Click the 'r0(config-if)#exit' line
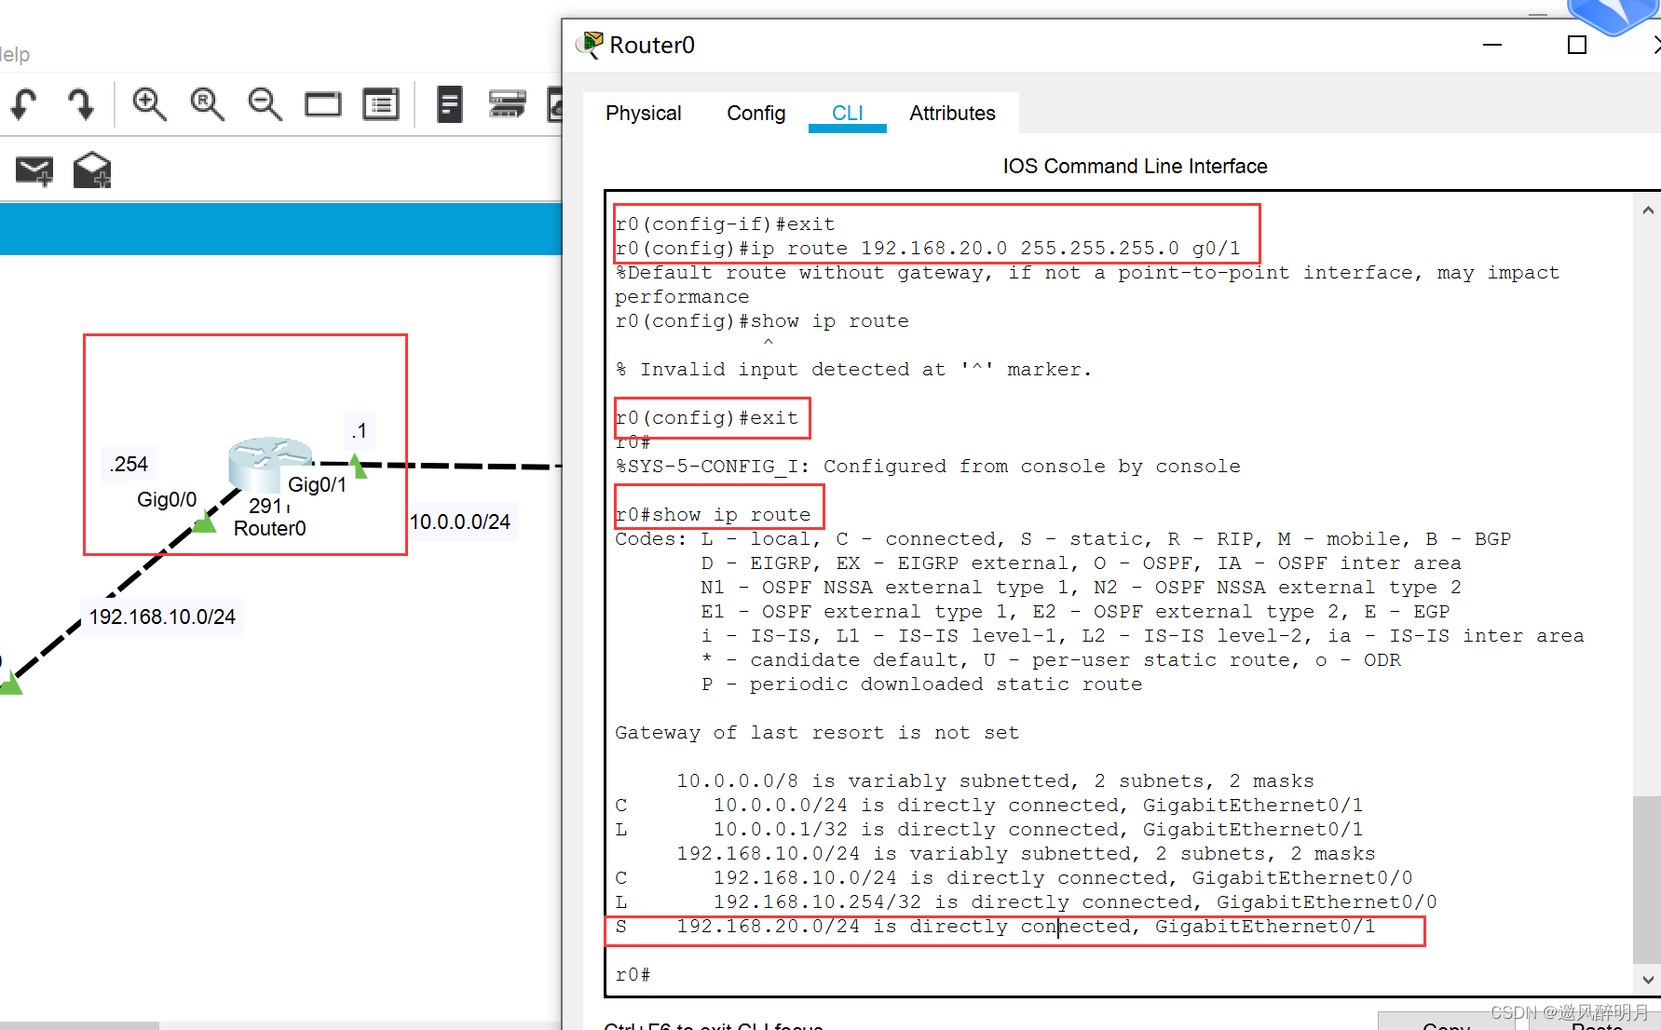This screenshot has height=1030, width=1661. [725, 224]
